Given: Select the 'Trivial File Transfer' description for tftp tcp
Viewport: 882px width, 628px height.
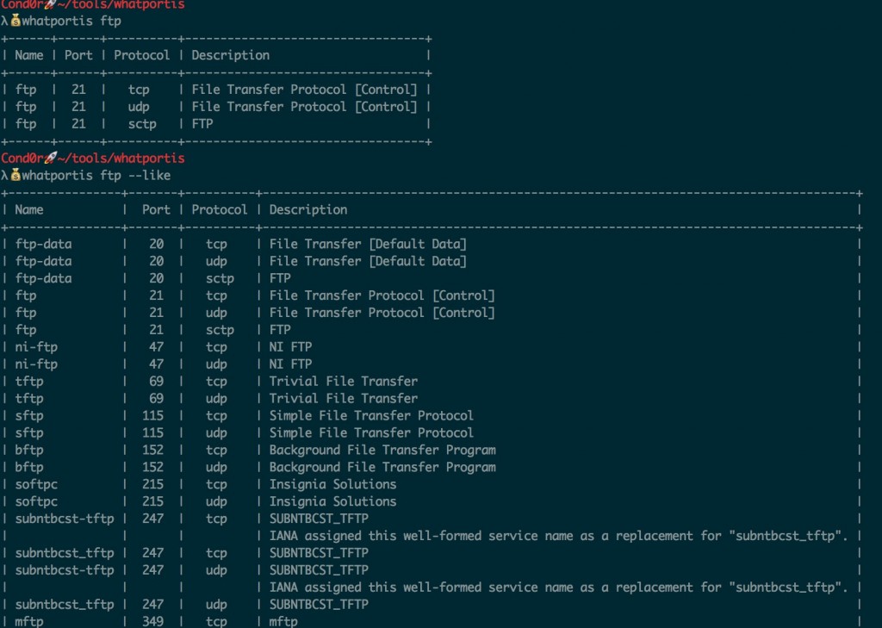Looking at the screenshot, I should pos(343,382).
